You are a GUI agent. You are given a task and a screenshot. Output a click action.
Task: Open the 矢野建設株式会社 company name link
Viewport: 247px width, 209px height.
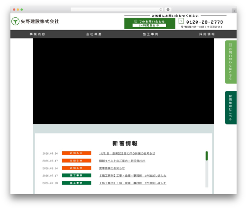click(x=40, y=21)
